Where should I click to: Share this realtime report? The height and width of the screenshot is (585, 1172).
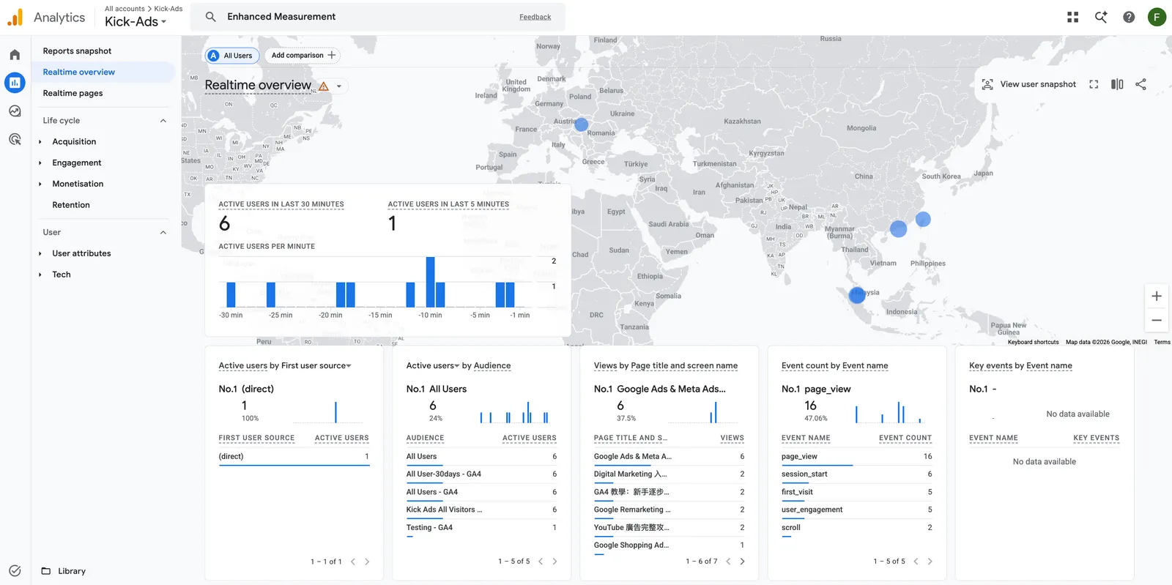click(1141, 84)
